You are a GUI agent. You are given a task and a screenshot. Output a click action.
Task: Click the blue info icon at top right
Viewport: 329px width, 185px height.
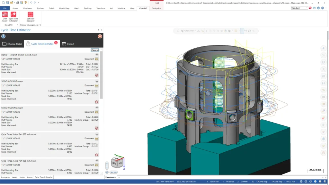(x=318, y=8)
